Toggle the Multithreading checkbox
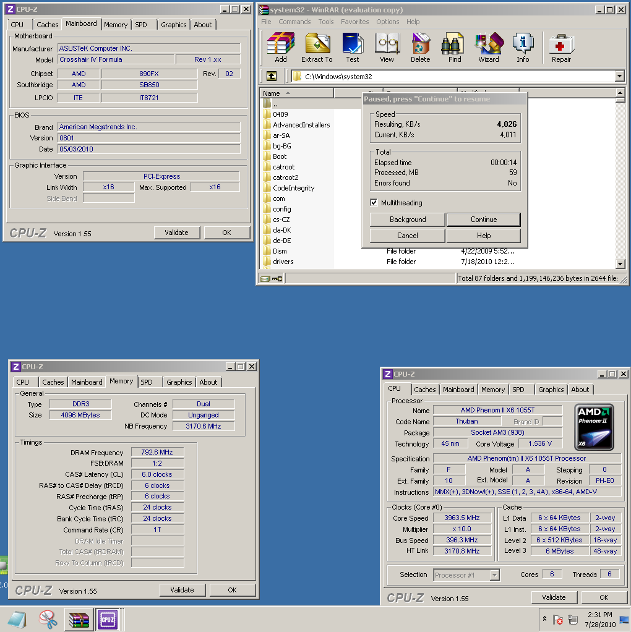The image size is (631, 632). click(374, 202)
